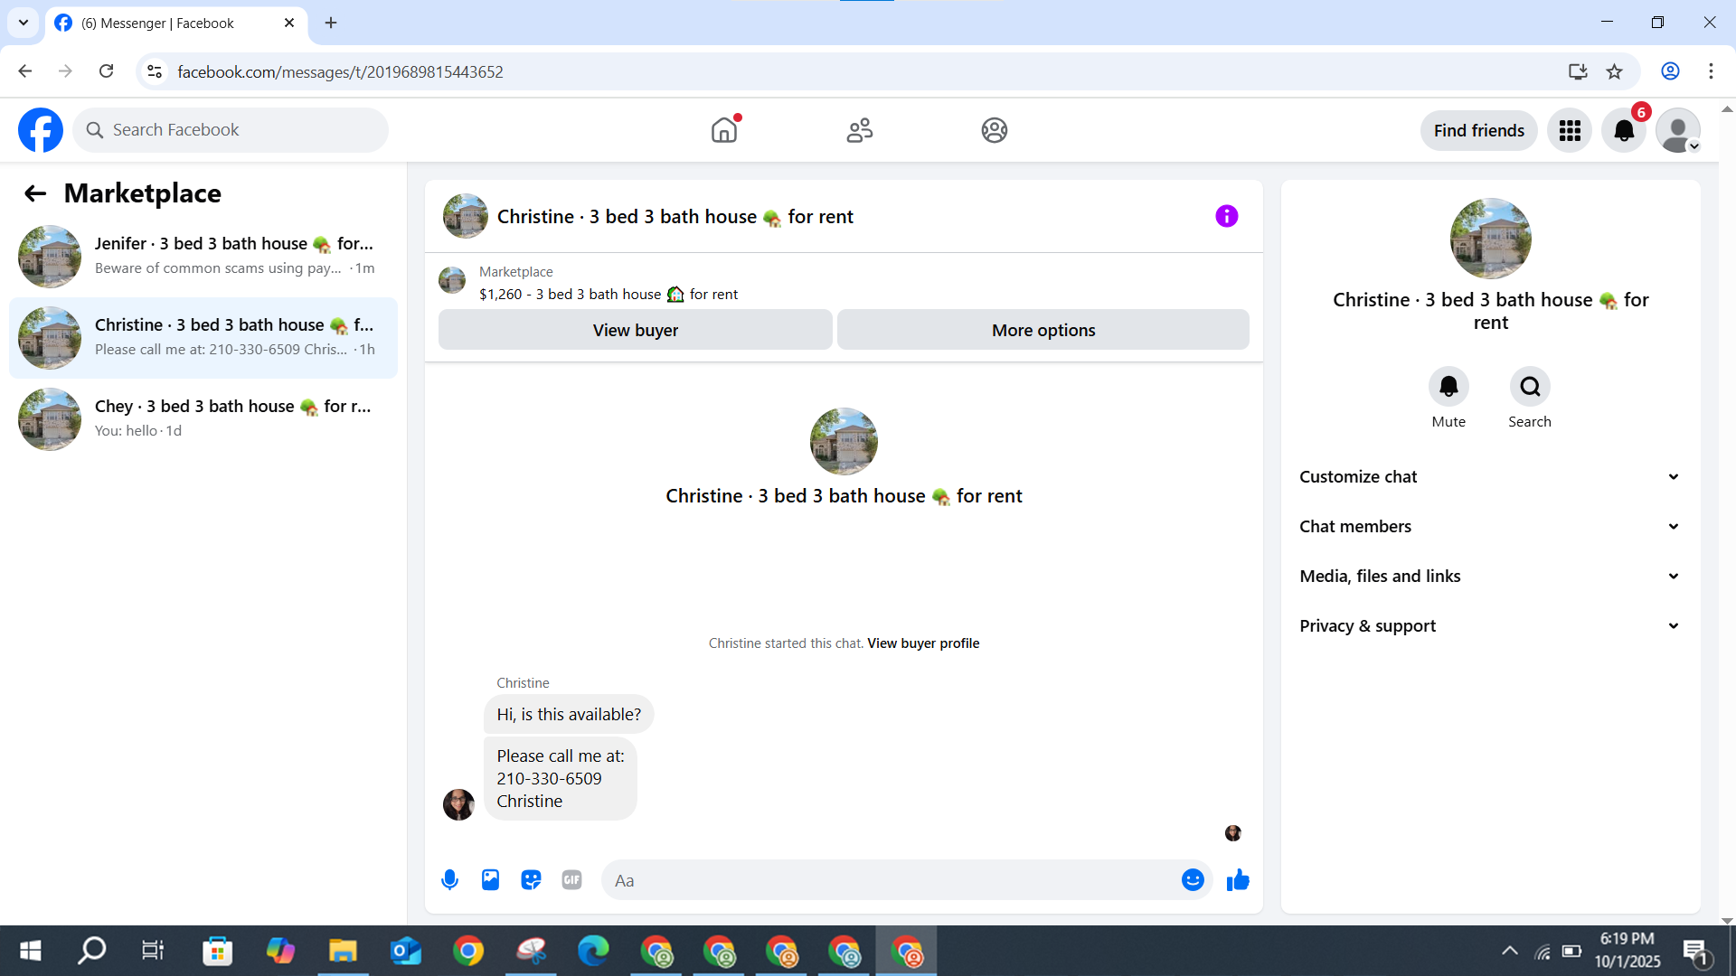The height and width of the screenshot is (976, 1736).
Task: Open the View buyer profile link
Action: click(x=923, y=643)
